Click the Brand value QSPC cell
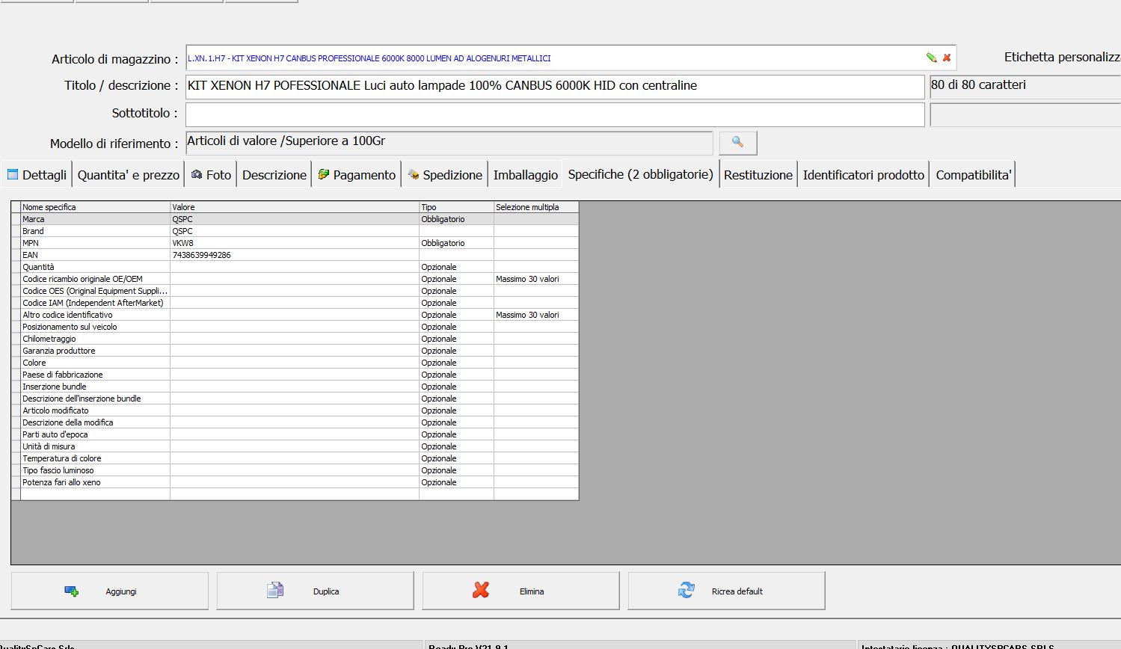Viewport: 1121px width, 649px height. pos(295,231)
